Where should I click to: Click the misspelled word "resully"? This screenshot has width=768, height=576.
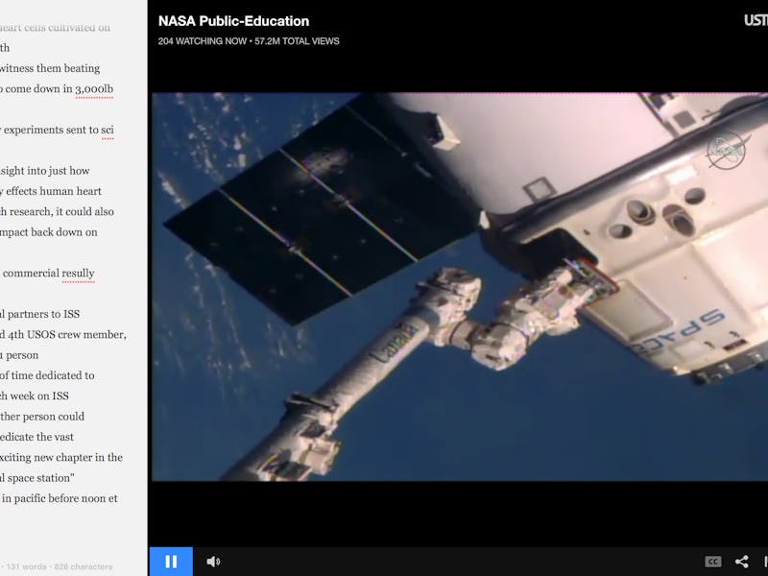pyautogui.click(x=78, y=274)
